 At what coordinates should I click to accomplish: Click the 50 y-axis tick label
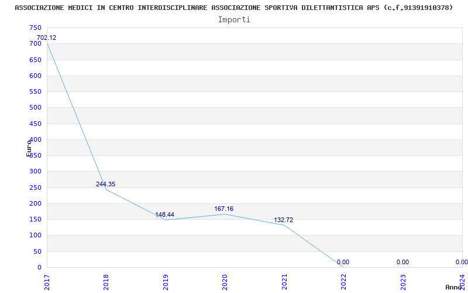[x=37, y=251]
